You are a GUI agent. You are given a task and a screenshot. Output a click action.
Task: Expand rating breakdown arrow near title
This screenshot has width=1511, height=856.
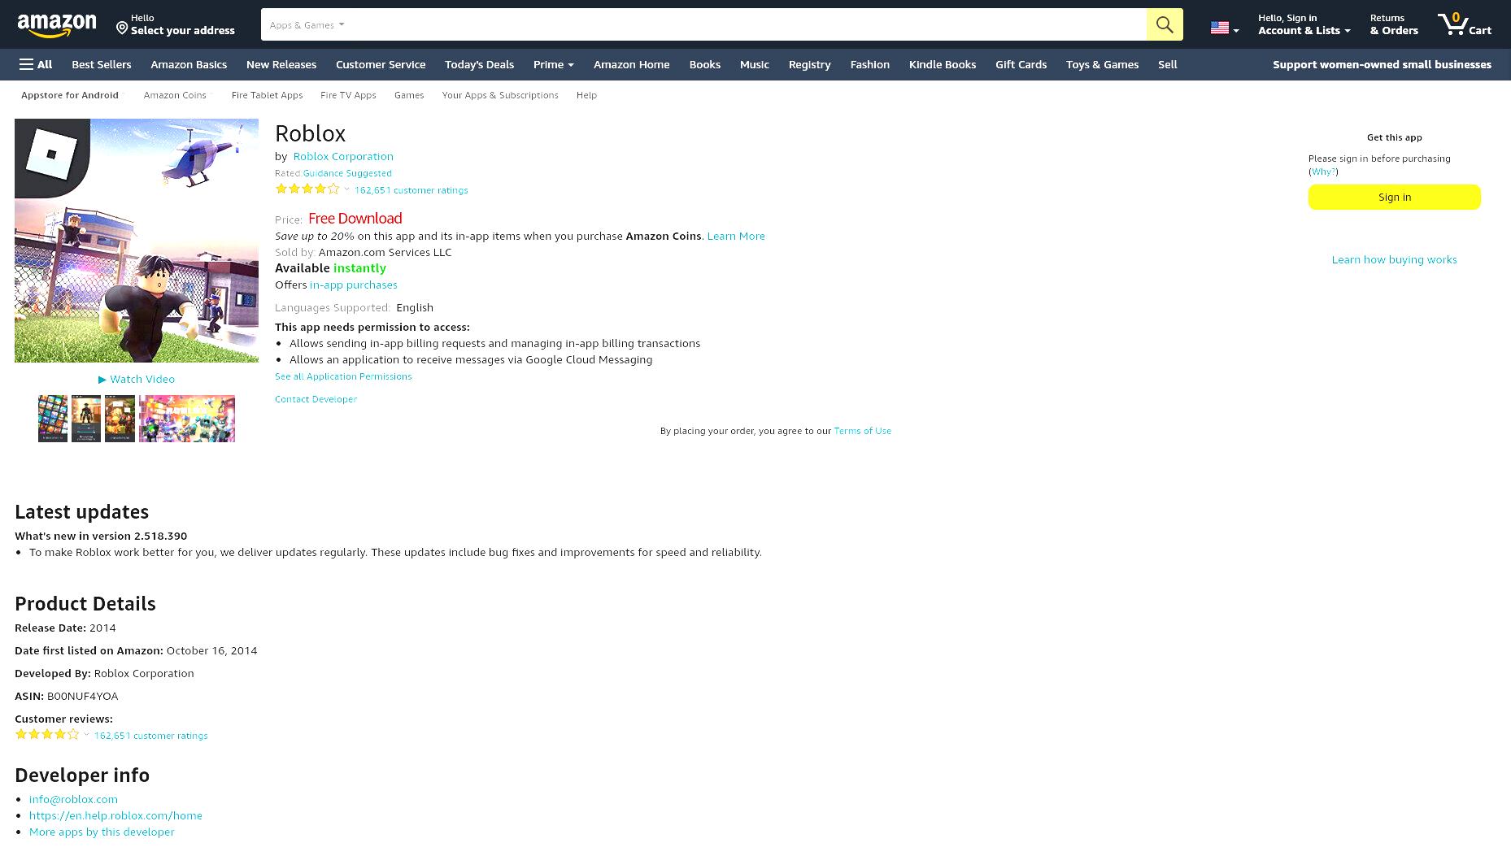(x=346, y=189)
